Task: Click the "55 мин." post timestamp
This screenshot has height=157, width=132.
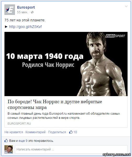Action: click(x=22, y=12)
